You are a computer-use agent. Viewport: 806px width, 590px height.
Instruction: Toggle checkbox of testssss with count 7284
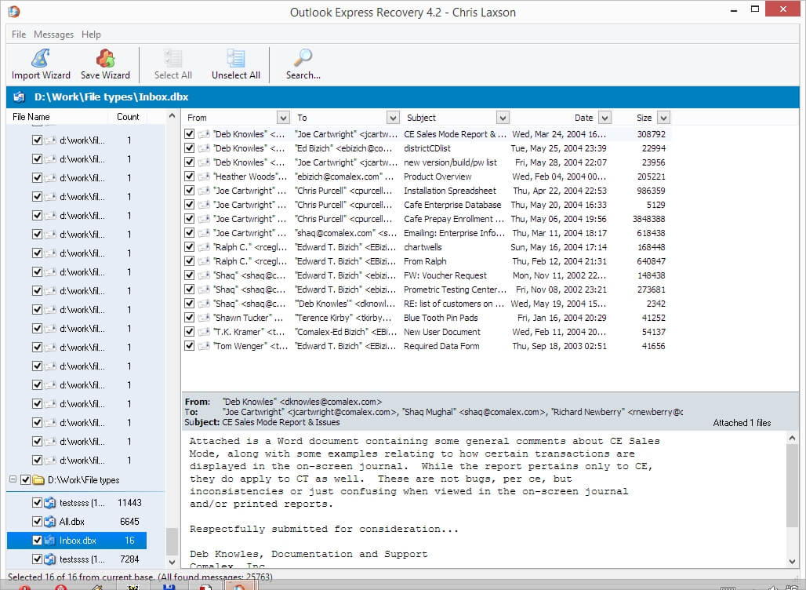pos(37,559)
